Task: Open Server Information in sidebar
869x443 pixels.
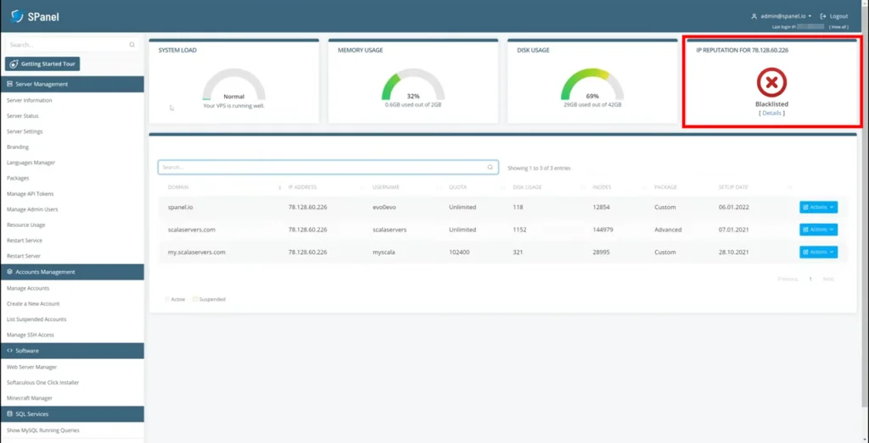Action: 30,101
